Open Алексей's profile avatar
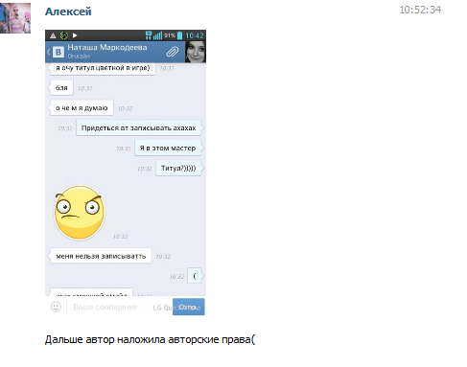The width and height of the screenshot is (467, 367). click(15, 18)
